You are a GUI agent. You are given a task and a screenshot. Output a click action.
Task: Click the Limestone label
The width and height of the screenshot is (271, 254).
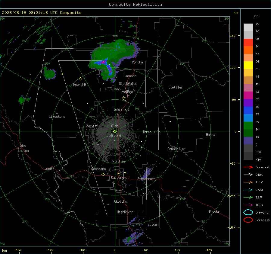point(57,117)
